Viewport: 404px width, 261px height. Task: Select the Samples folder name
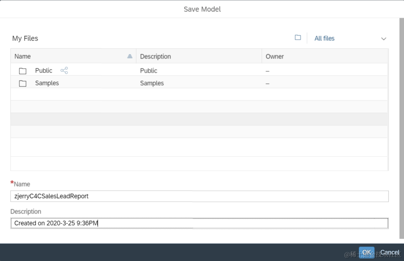pos(47,83)
